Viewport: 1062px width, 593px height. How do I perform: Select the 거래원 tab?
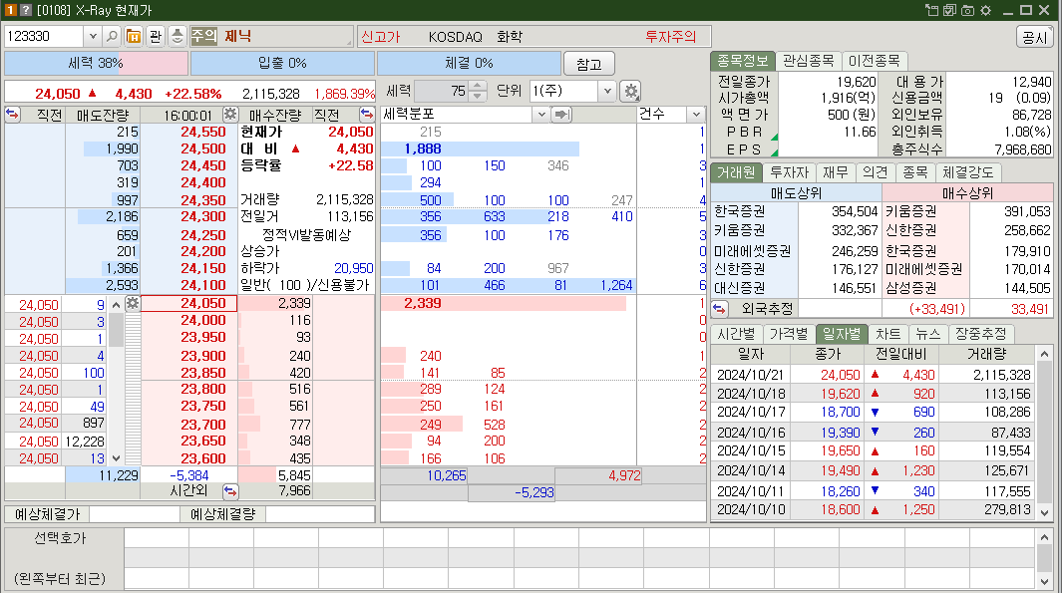pyautogui.click(x=736, y=172)
